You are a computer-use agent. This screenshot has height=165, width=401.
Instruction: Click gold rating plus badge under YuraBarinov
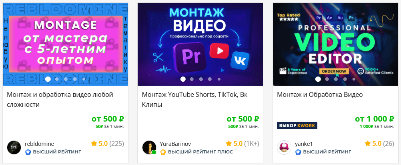[163, 152]
